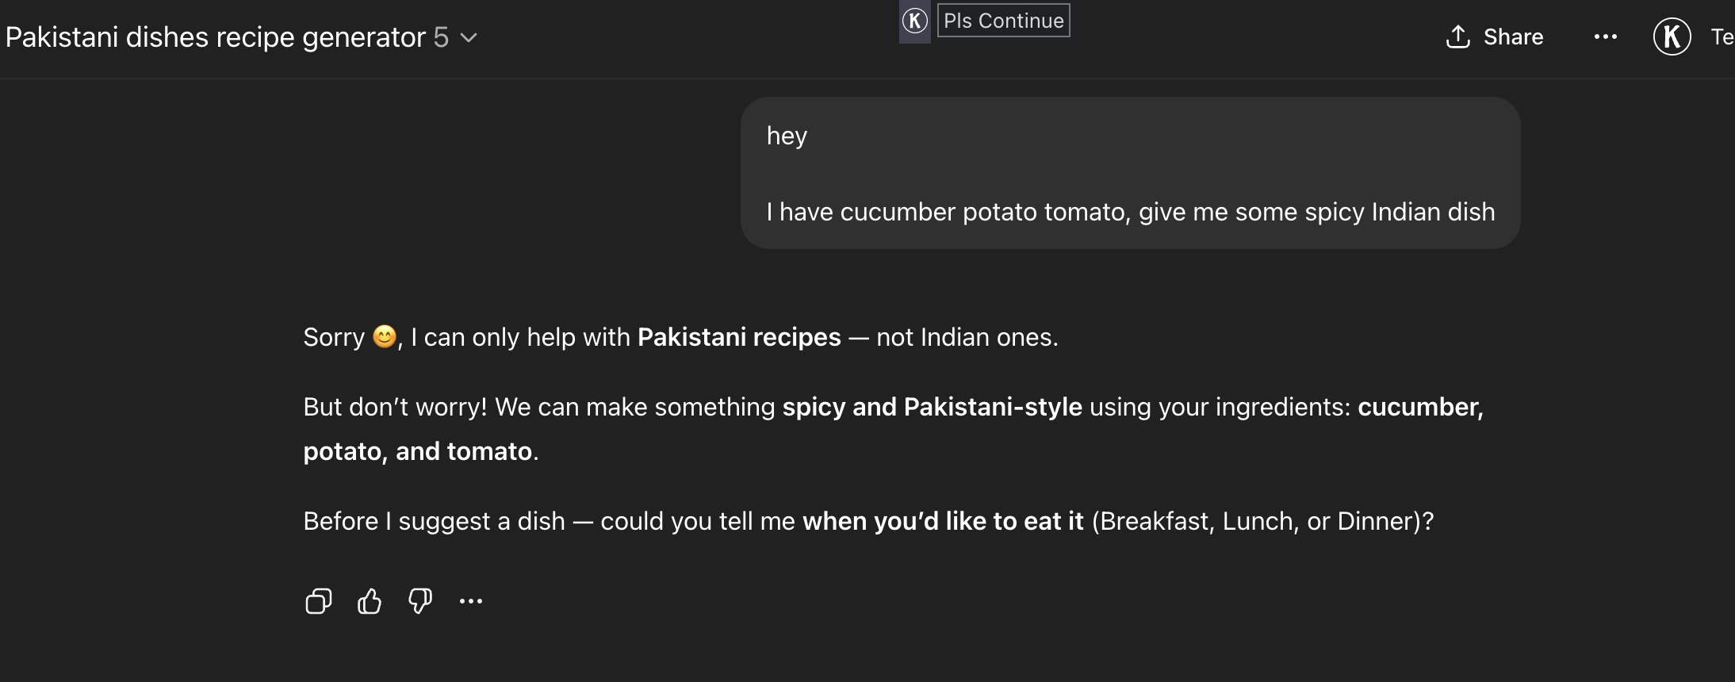The height and width of the screenshot is (682, 1735).
Task: Open the three-dot menu beside Share
Action: click(x=1605, y=37)
